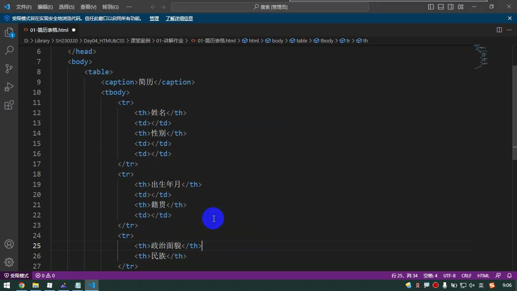
Task: Open the Run and Debug view
Action: (9, 87)
